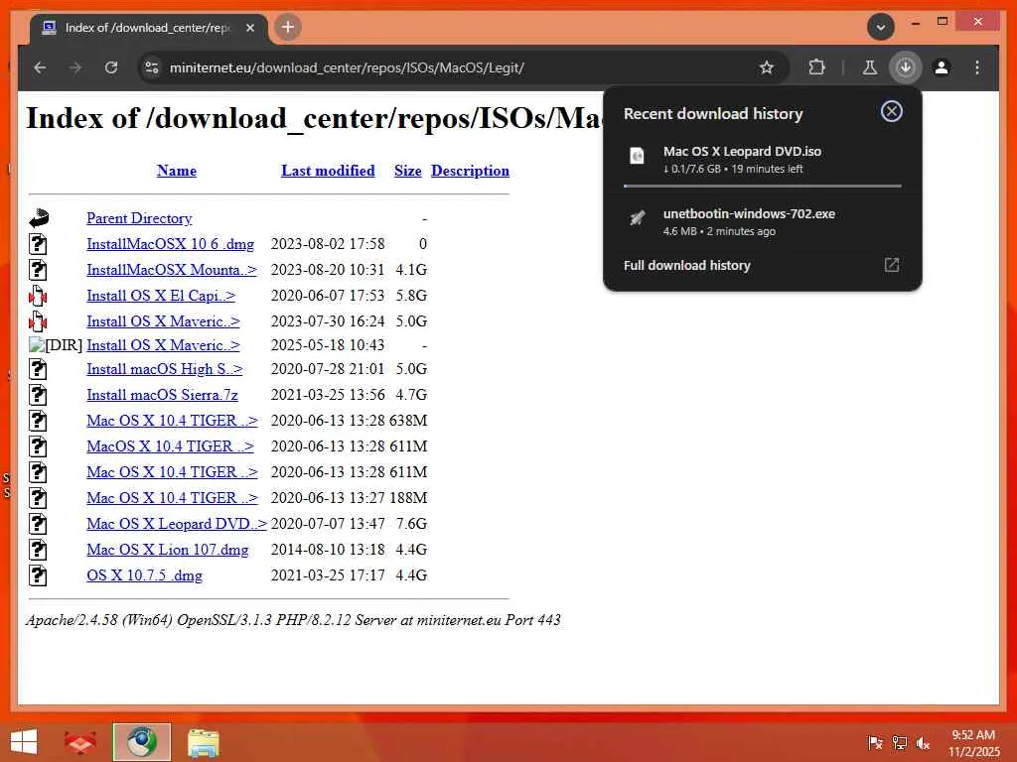The height and width of the screenshot is (762, 1017).
Task: Open the Mac OS X Leopard DVD.iso download entry
Action: pos(762,160)
